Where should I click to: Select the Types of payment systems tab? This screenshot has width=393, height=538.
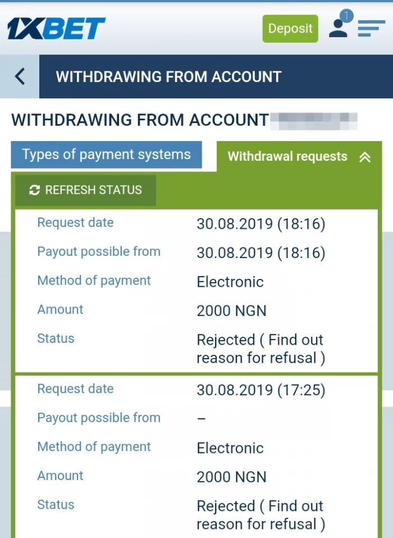coord(106,155)
